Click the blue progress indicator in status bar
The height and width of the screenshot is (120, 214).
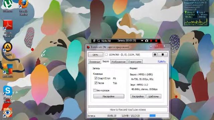click(x=152, y=116)
